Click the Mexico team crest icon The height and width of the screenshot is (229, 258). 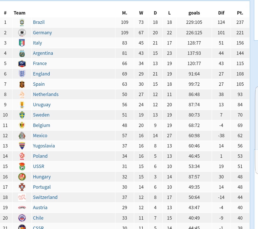click(x=22, y=136)
